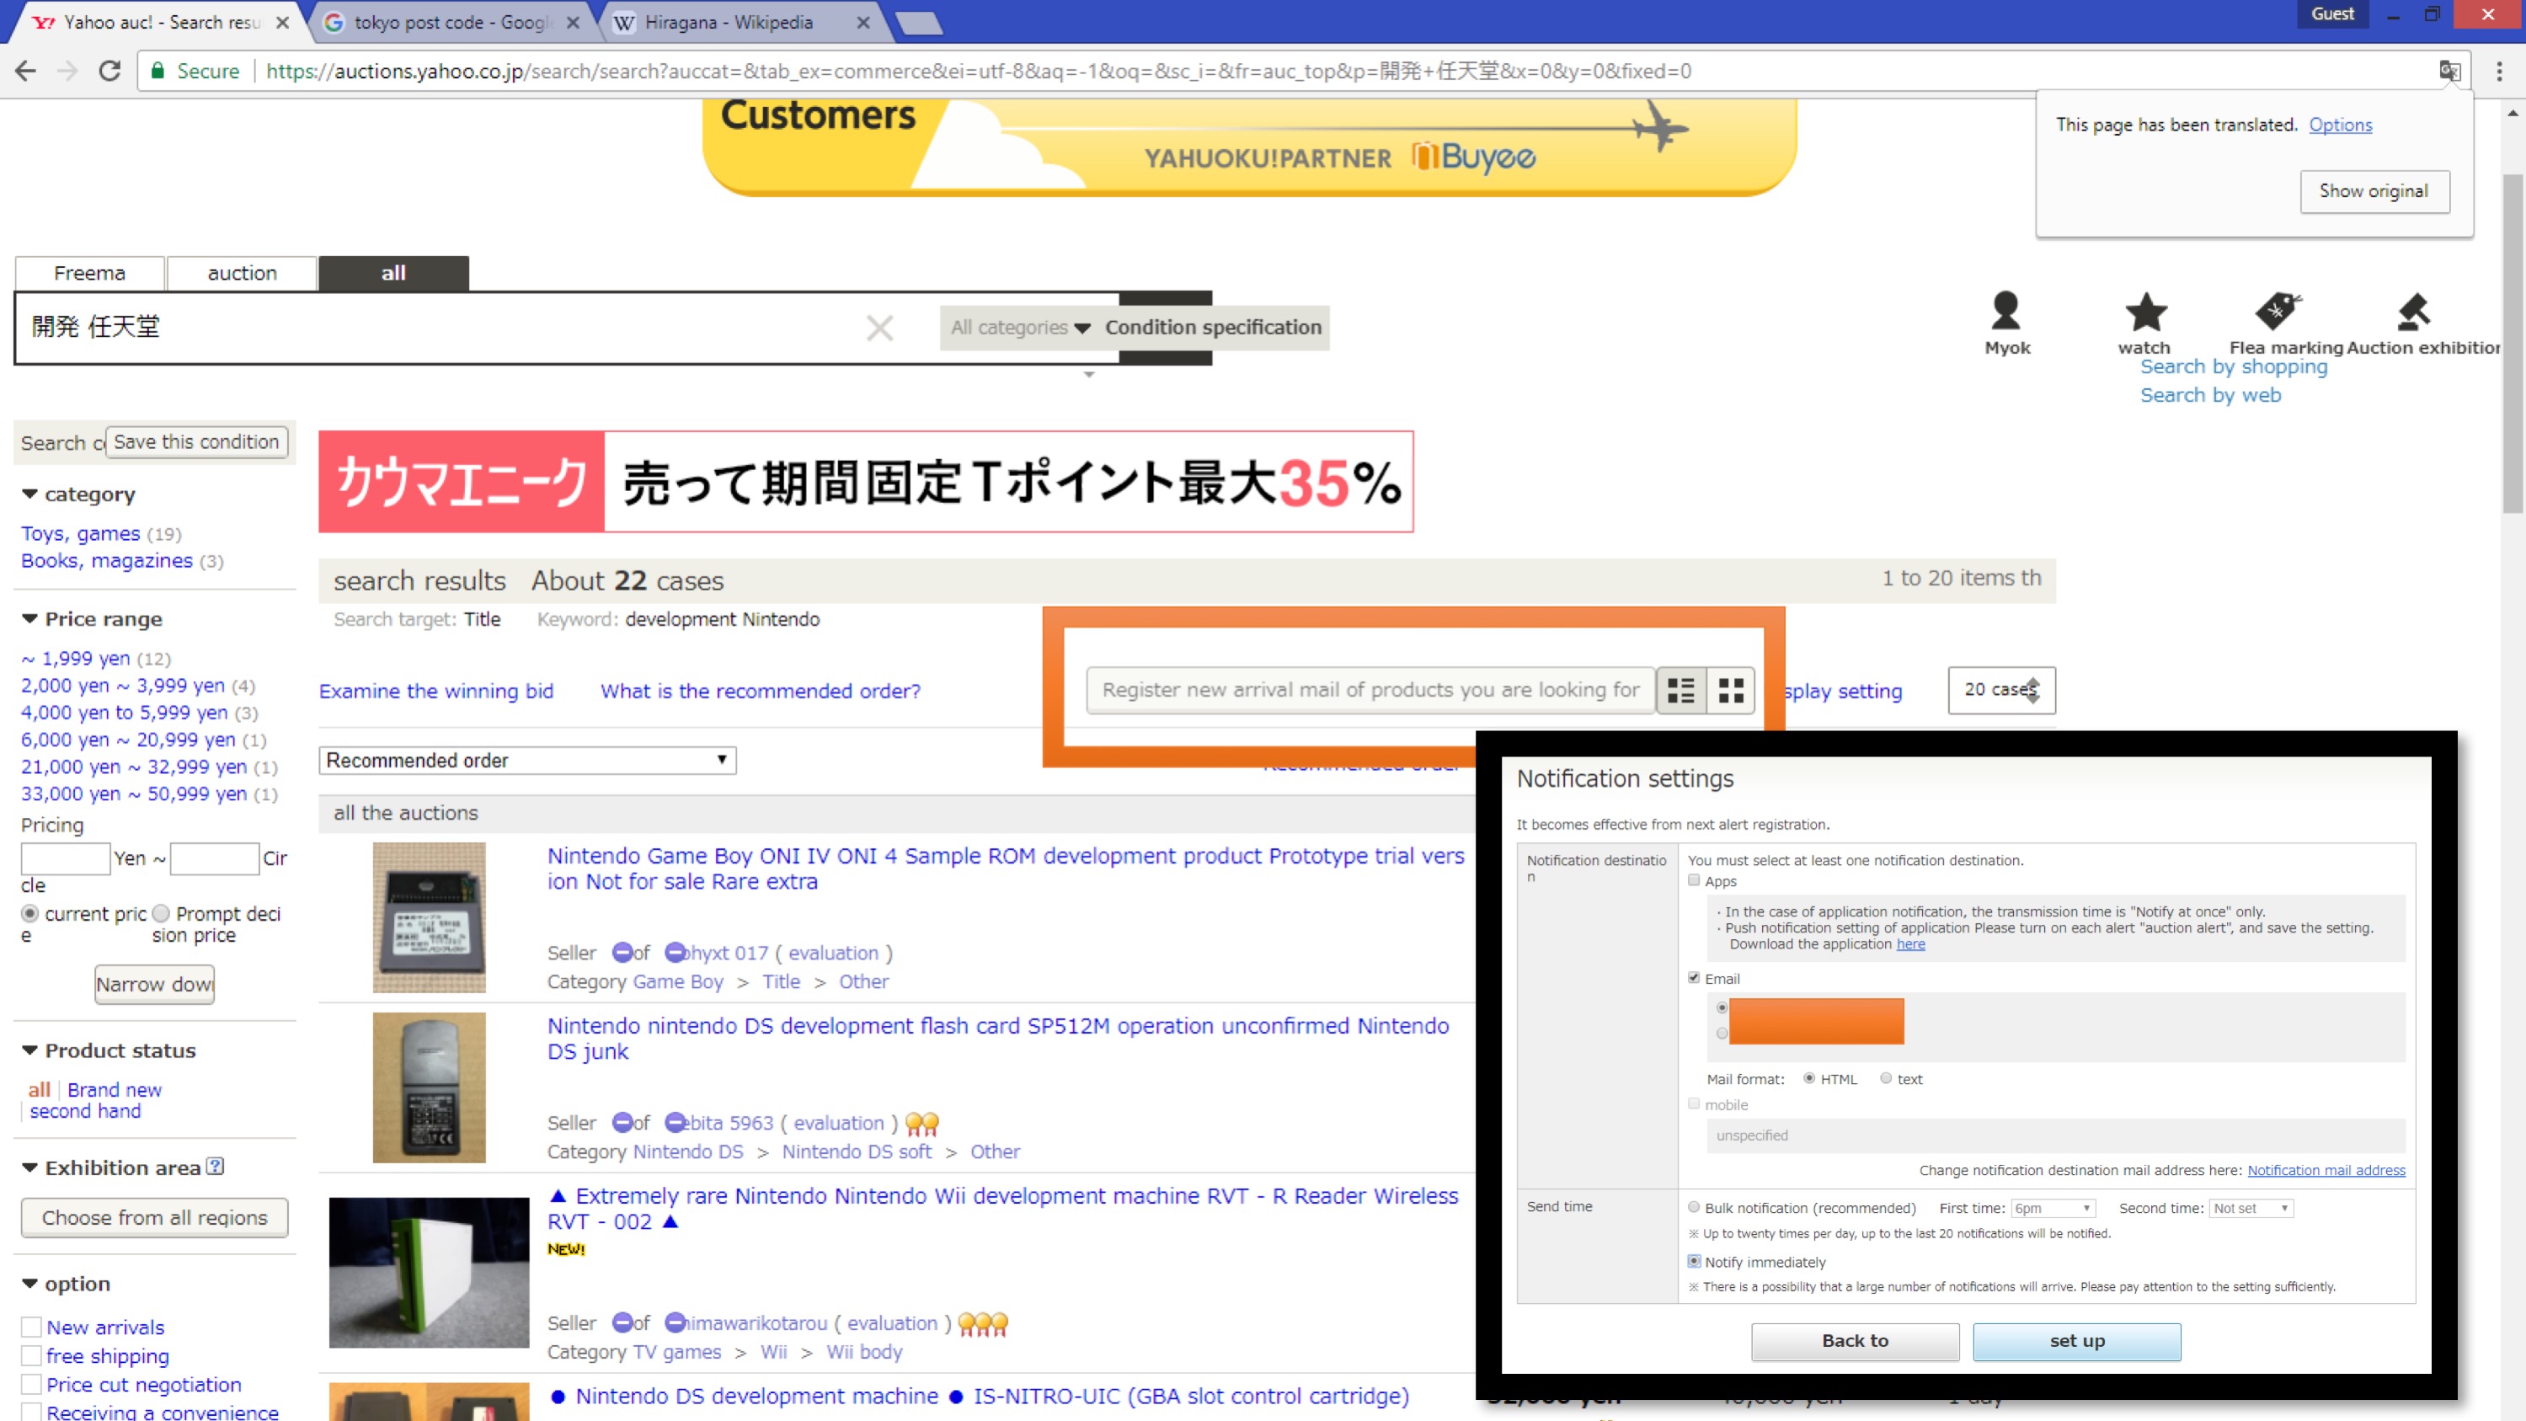The height and width of the screenshot is (1421, 2526).
Task: Open the First time 6pm dropdown
Action: pos(2053,1208)
